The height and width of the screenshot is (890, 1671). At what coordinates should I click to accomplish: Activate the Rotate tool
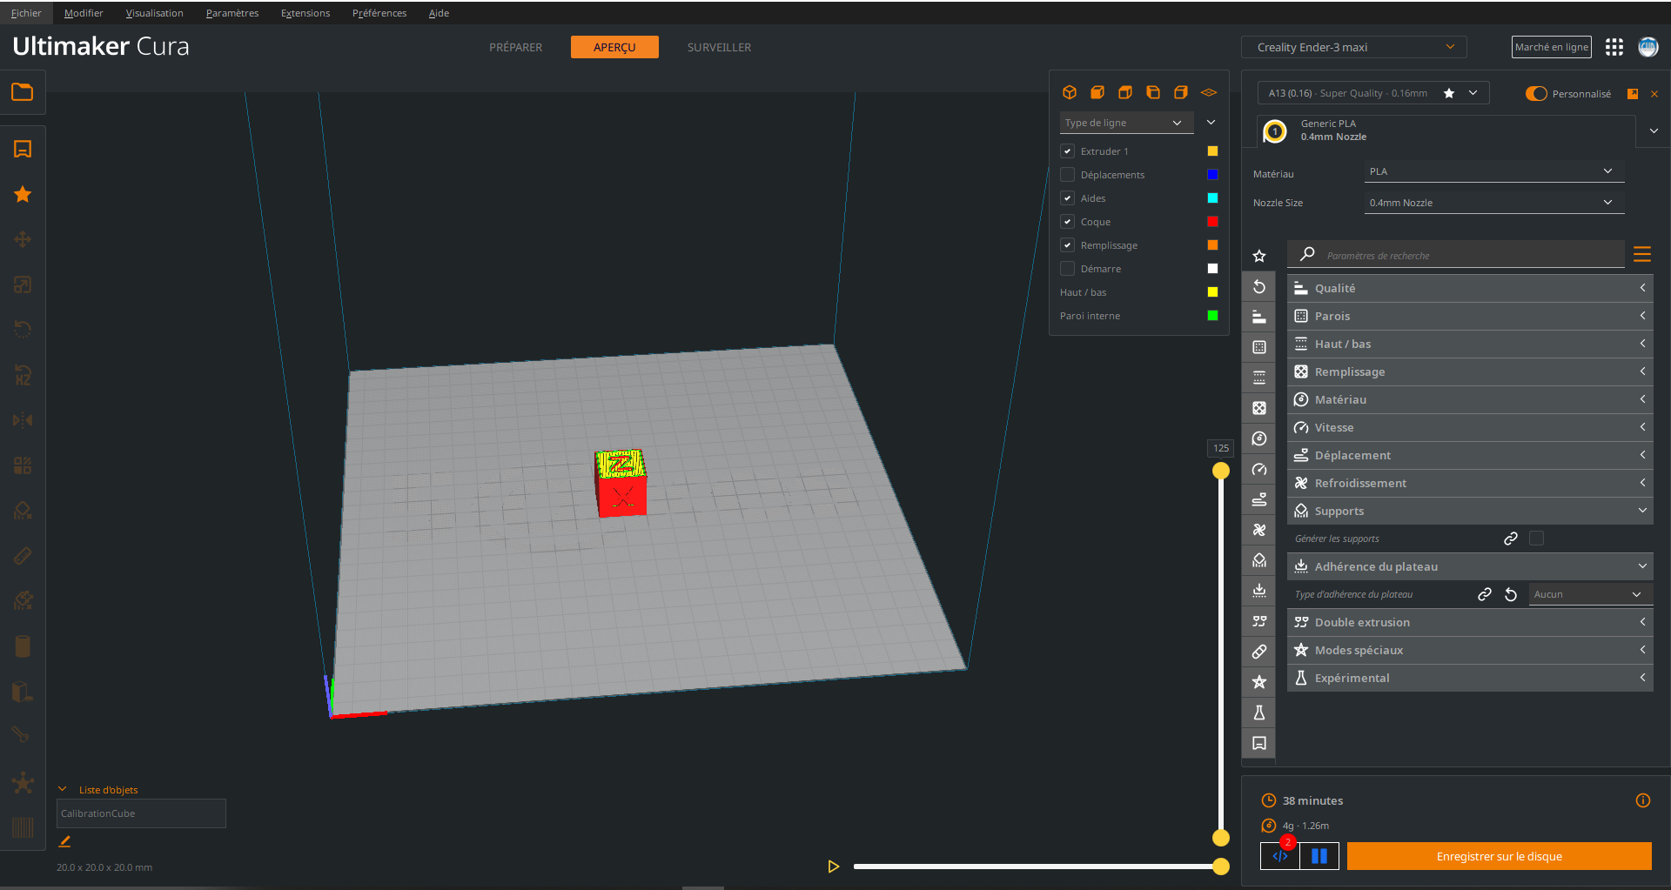(x=23, y=328)
